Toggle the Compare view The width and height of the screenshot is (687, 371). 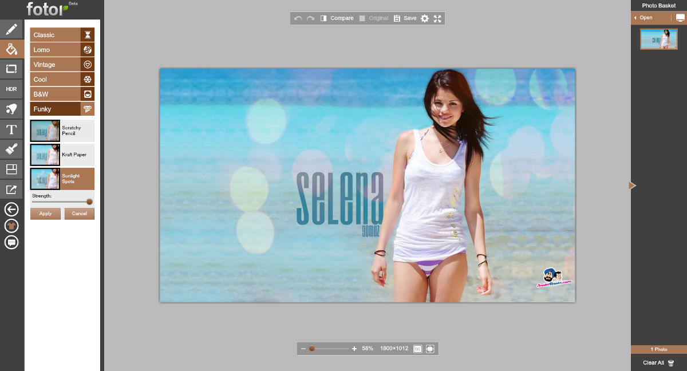[337, 18]
